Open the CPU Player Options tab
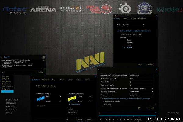Viewport: 183px width, 122px height. tap(138, 19)
